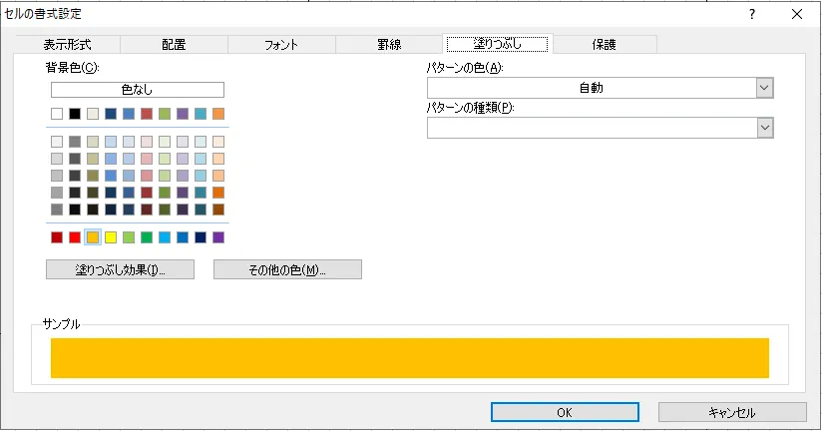This screenshot has height=431, width=822.
Task: Pick the dark navy swatch in the bottom row
Action: (x=201, y=237)
